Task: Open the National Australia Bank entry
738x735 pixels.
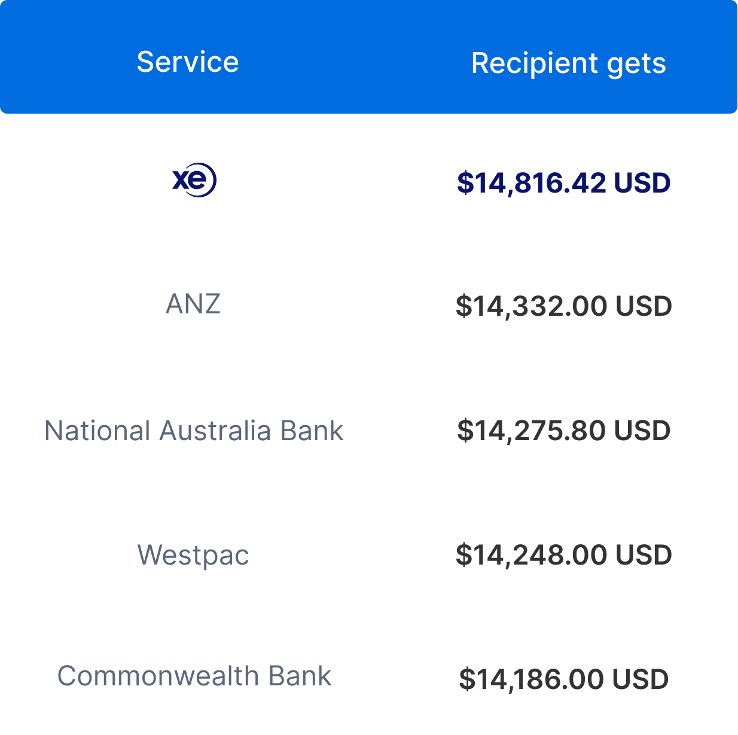Action: pyautogui.click(x=194, y=431)
